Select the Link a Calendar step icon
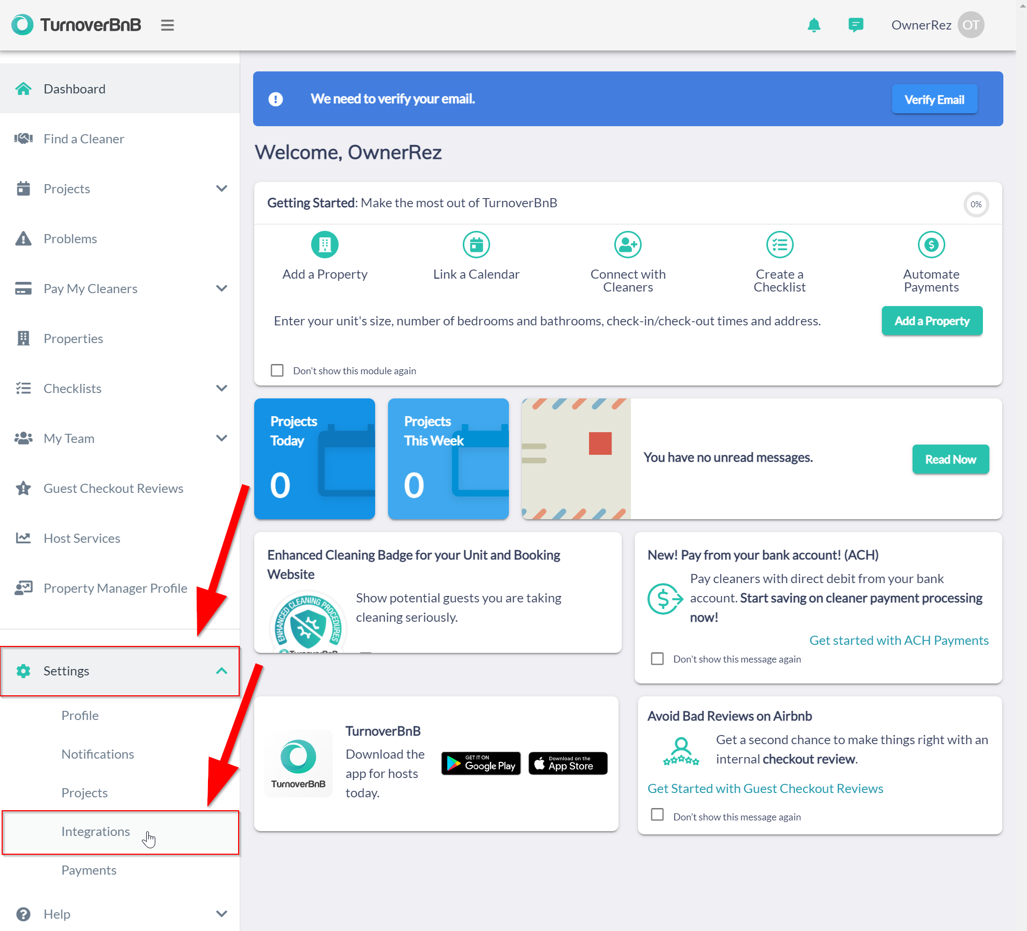Viewport: 1027px width, 931px height. click(x=476, y=245)
